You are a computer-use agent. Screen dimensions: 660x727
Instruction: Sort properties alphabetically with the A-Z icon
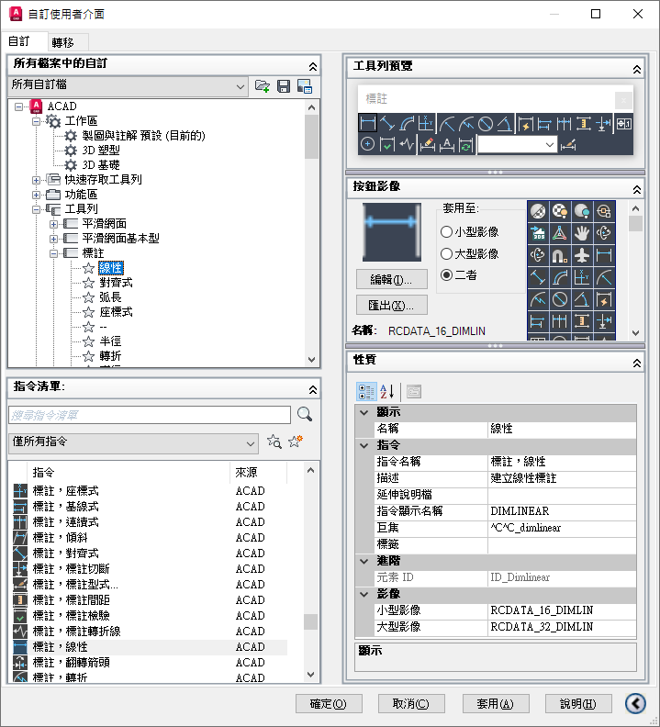(386, 391)
